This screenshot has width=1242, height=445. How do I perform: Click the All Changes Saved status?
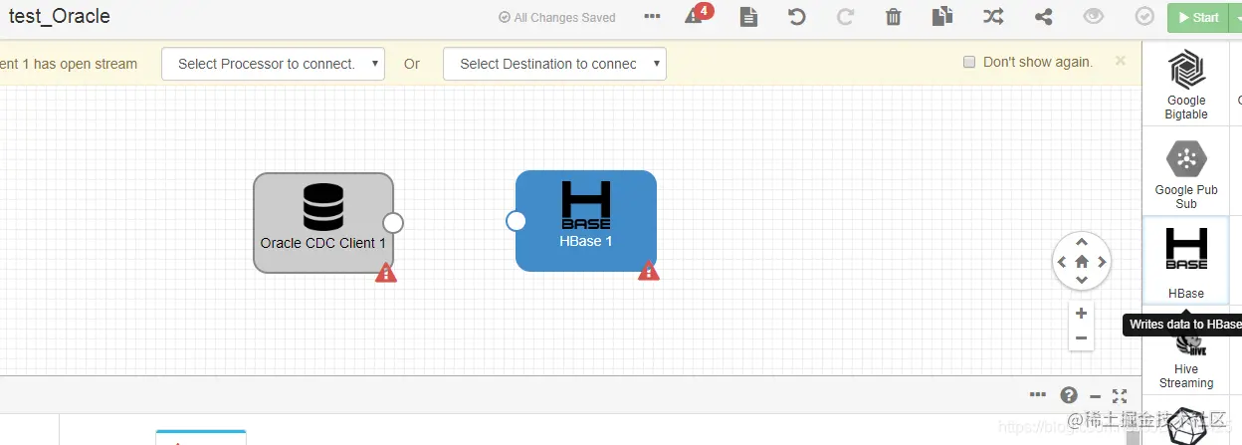click(x=556, y=18)
